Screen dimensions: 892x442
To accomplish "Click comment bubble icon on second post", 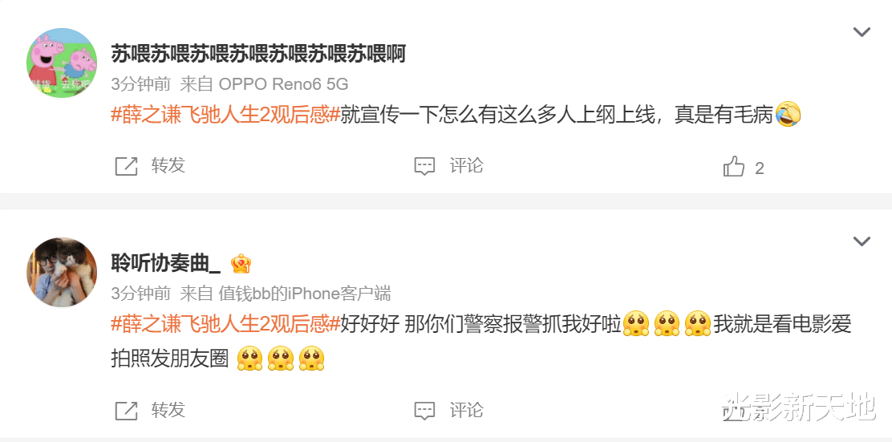I will click(x=424, y=410).
